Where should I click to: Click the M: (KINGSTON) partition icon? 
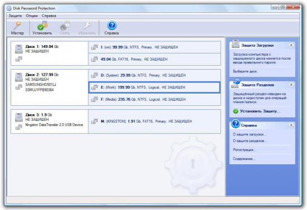94,121
